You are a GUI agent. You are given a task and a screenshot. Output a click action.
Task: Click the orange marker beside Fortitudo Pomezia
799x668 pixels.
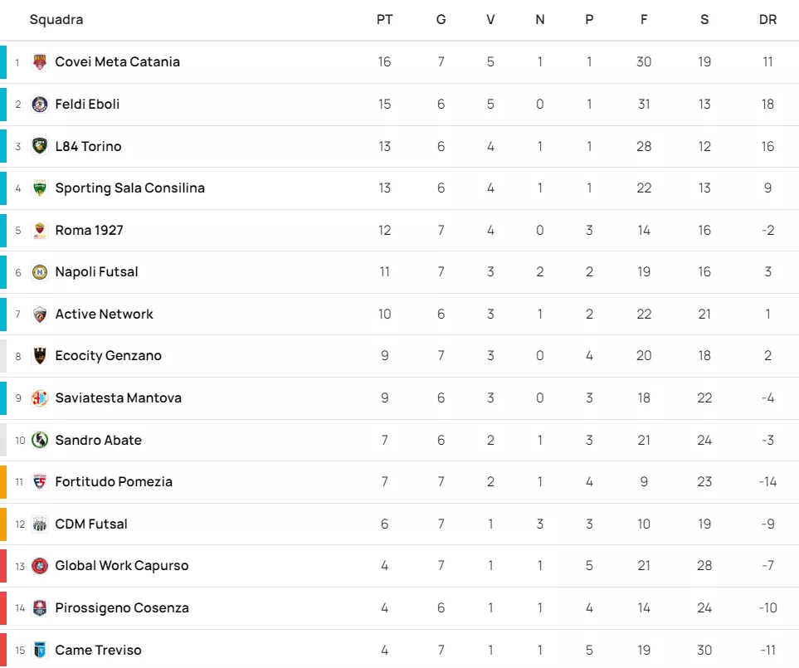(x=3, y=482)
